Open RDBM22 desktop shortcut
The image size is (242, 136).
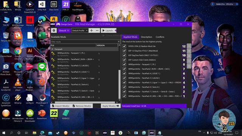pyautogui.click(x=66, y=115)
